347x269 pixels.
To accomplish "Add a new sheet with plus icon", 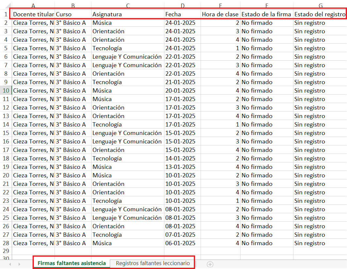I will pos(210,264).
